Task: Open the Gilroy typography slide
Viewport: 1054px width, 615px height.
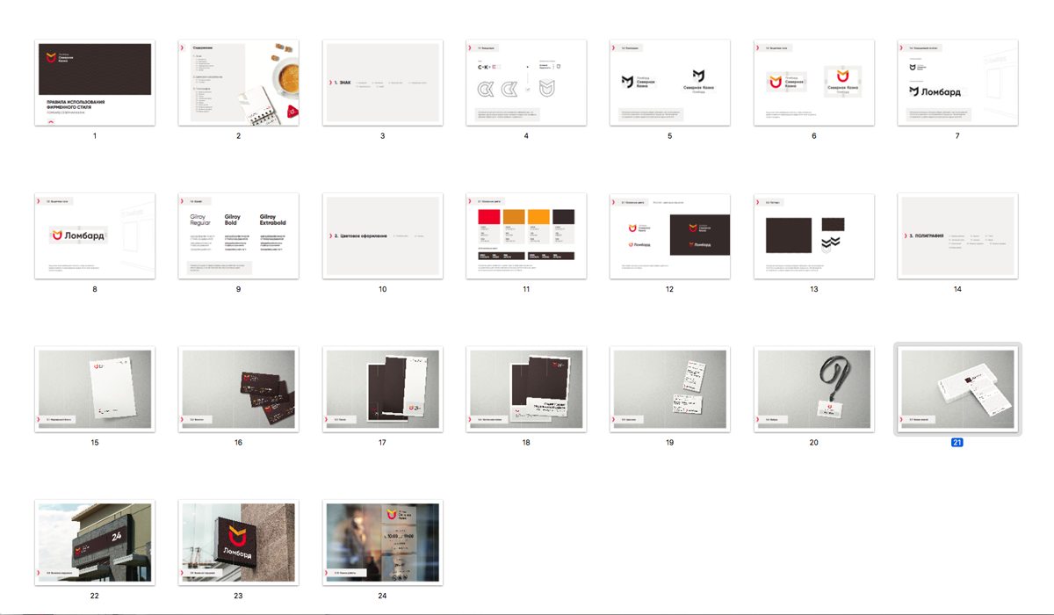Action: click(x=238, y=236)
